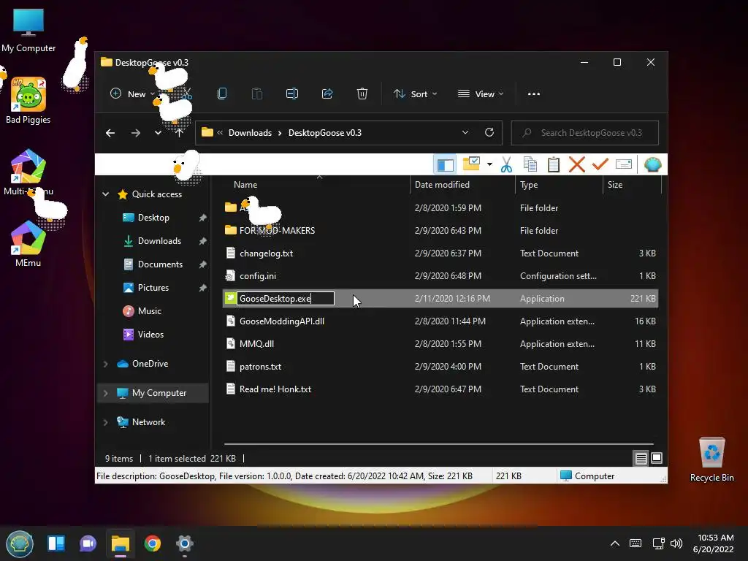
Task: Expand the address bar history dropdown
Action: click(465, 133)
